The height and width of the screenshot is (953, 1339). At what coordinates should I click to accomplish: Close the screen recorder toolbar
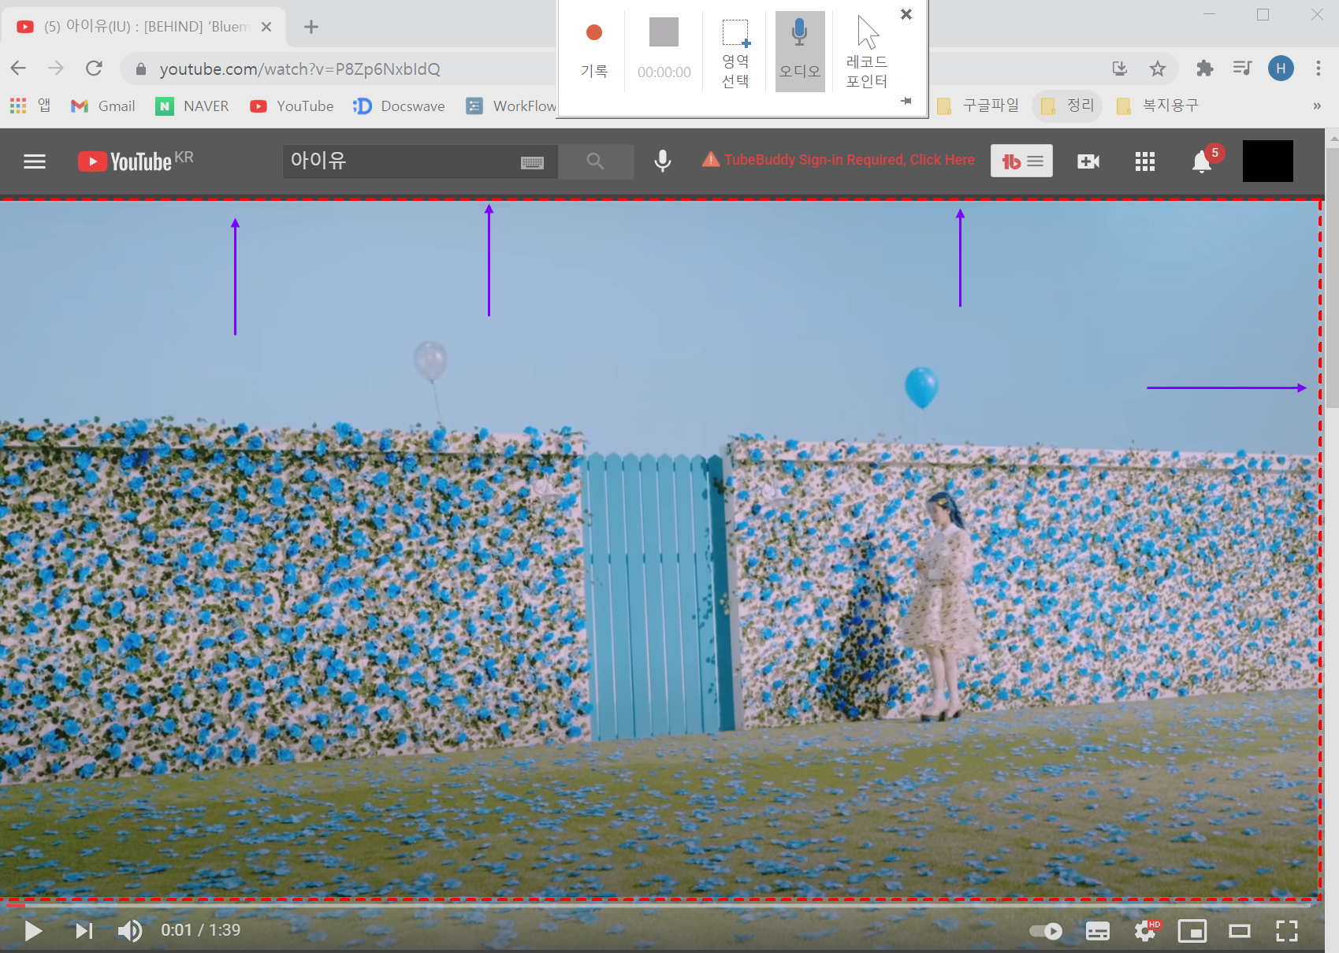coord(906,14)
